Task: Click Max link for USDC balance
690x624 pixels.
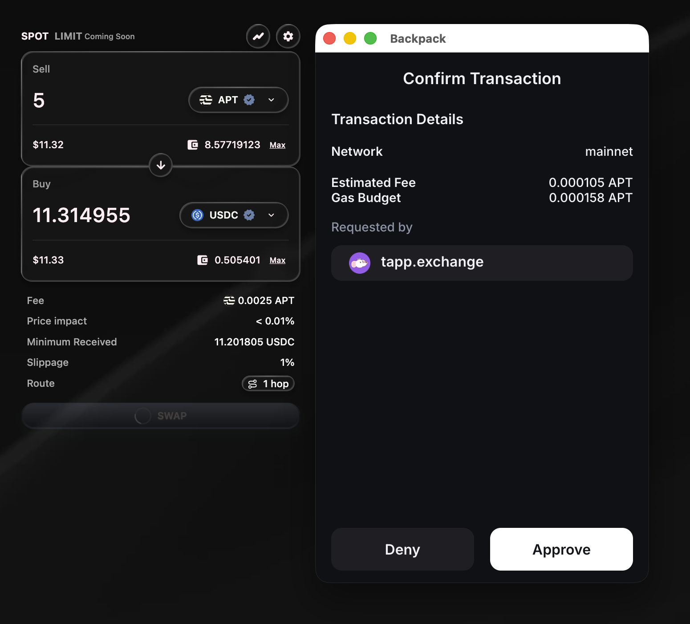Action: click(277, 260)
